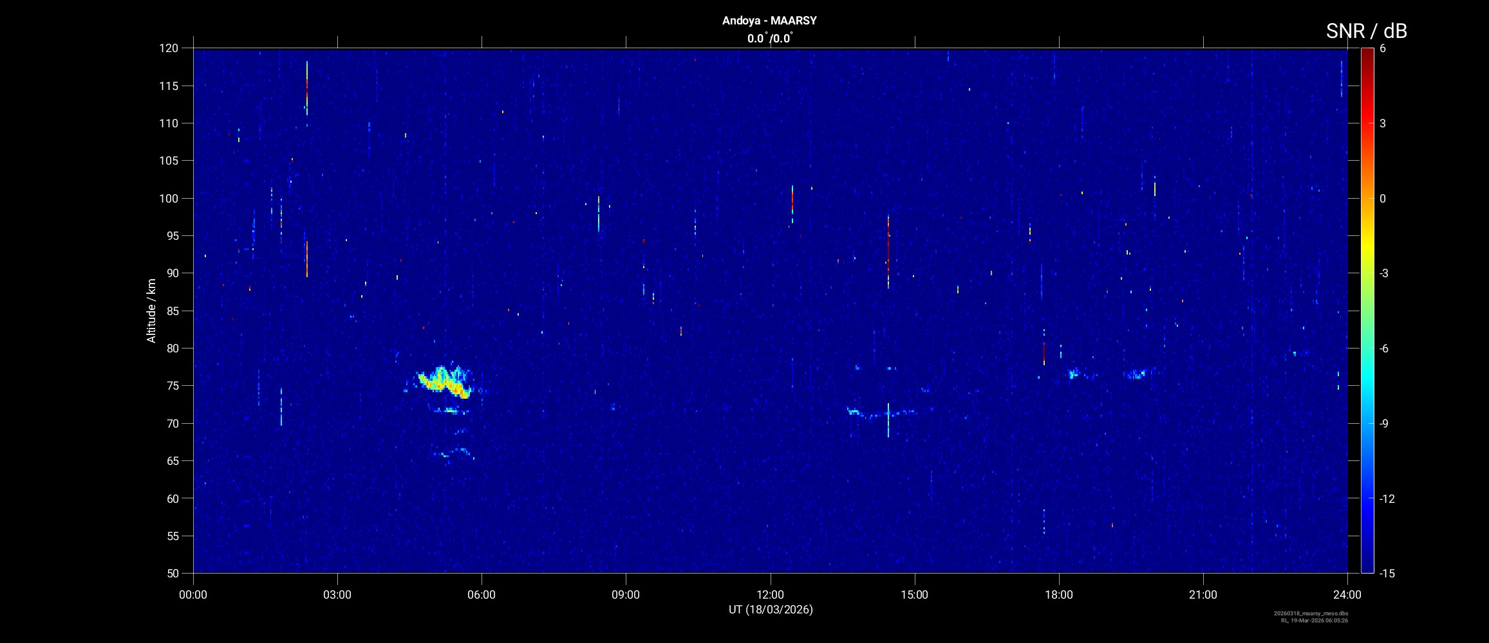The image size is (1489, 643).
Task: Click the Altitude / km axis label
Action: tap(151, 311)
